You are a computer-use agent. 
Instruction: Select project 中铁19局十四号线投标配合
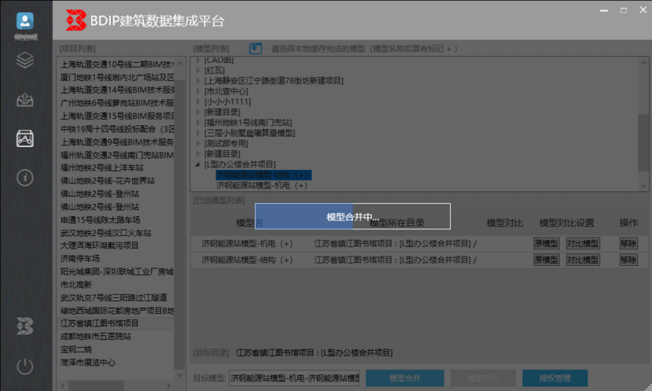[x=116, y=129]
